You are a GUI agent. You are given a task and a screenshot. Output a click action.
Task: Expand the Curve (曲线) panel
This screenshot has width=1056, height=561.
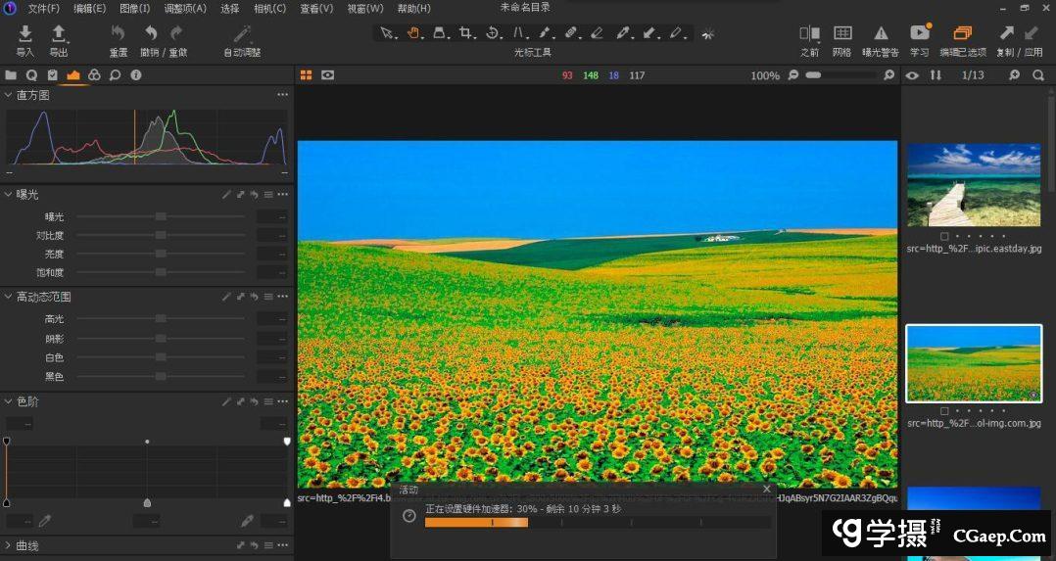[x=9, y=545]
